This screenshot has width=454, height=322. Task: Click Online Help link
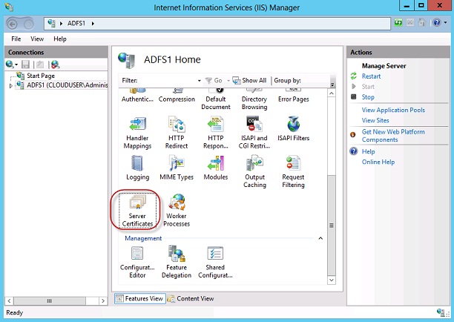[x=378, y=162]
